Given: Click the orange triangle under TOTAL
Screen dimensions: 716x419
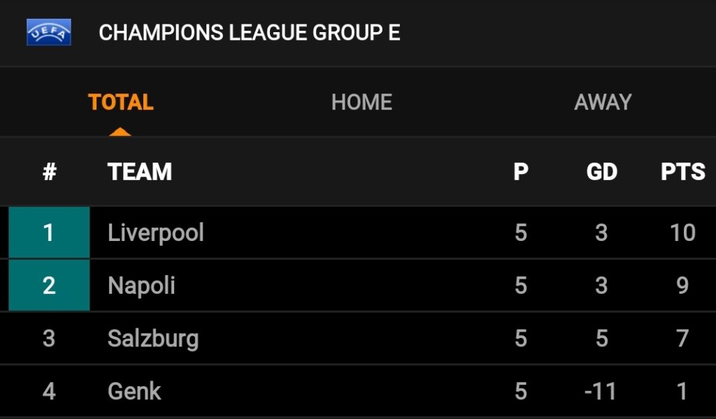Looking at the screenshot, I should (x=120, y=132).
